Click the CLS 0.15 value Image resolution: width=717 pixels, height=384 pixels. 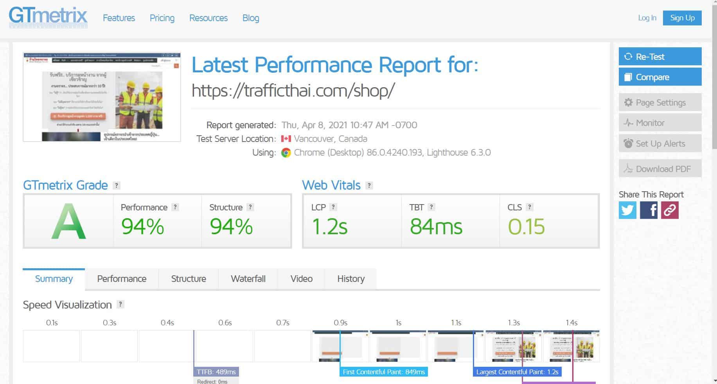tap(526, 227)
